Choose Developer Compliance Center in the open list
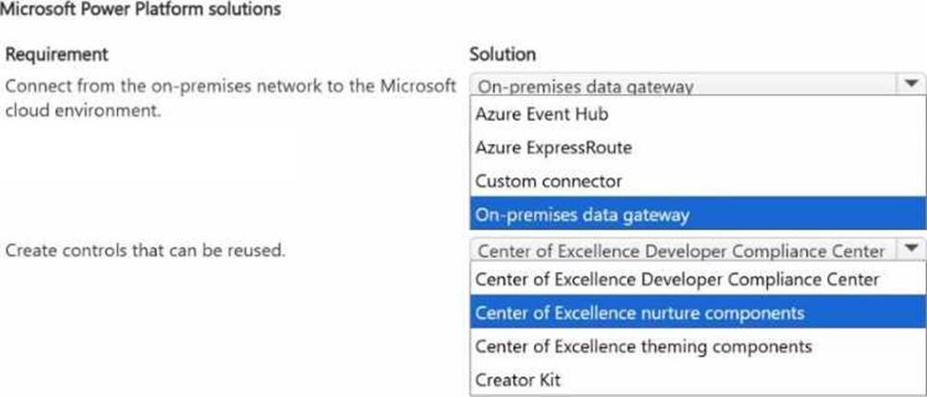The width and height of the screenshot is (927, 397). pos(677,280)
